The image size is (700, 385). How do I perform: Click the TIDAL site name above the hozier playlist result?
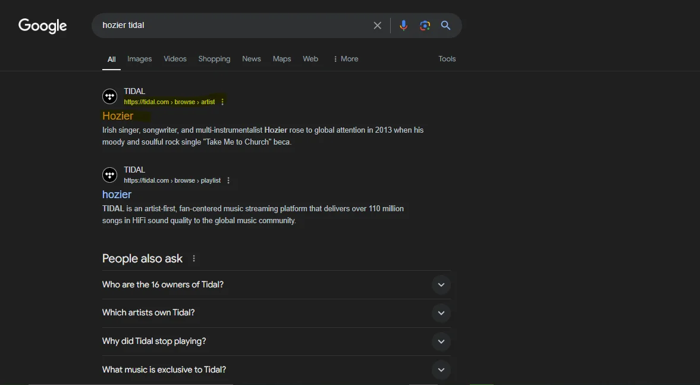134,170
